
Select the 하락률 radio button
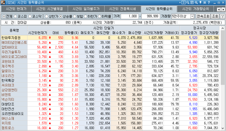(x=100, y=17)
